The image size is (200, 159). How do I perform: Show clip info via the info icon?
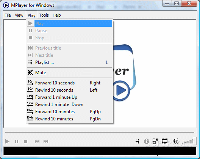click(147, 141)
